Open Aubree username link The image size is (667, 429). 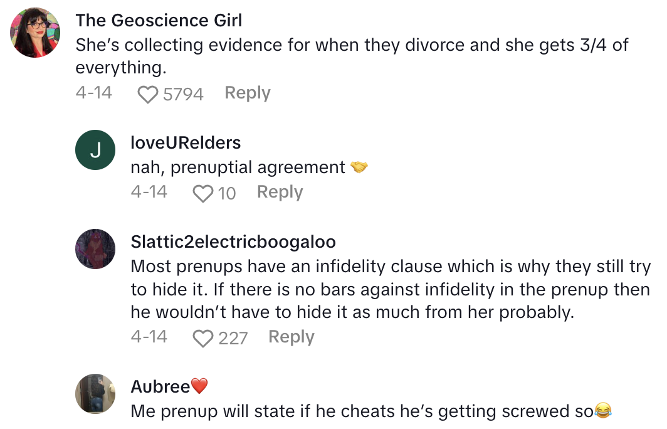pos(160,387)
